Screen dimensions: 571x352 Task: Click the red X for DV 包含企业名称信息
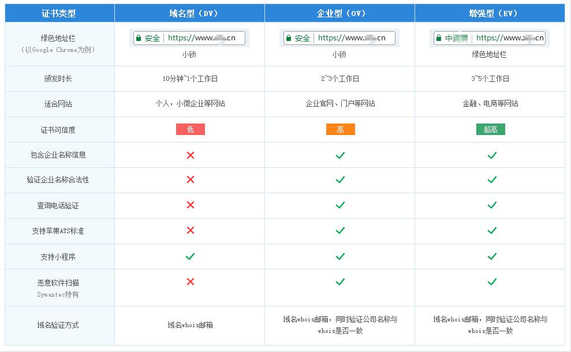190,155
